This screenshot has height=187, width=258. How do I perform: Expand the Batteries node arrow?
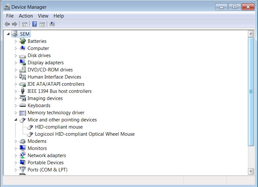[16, 41]
